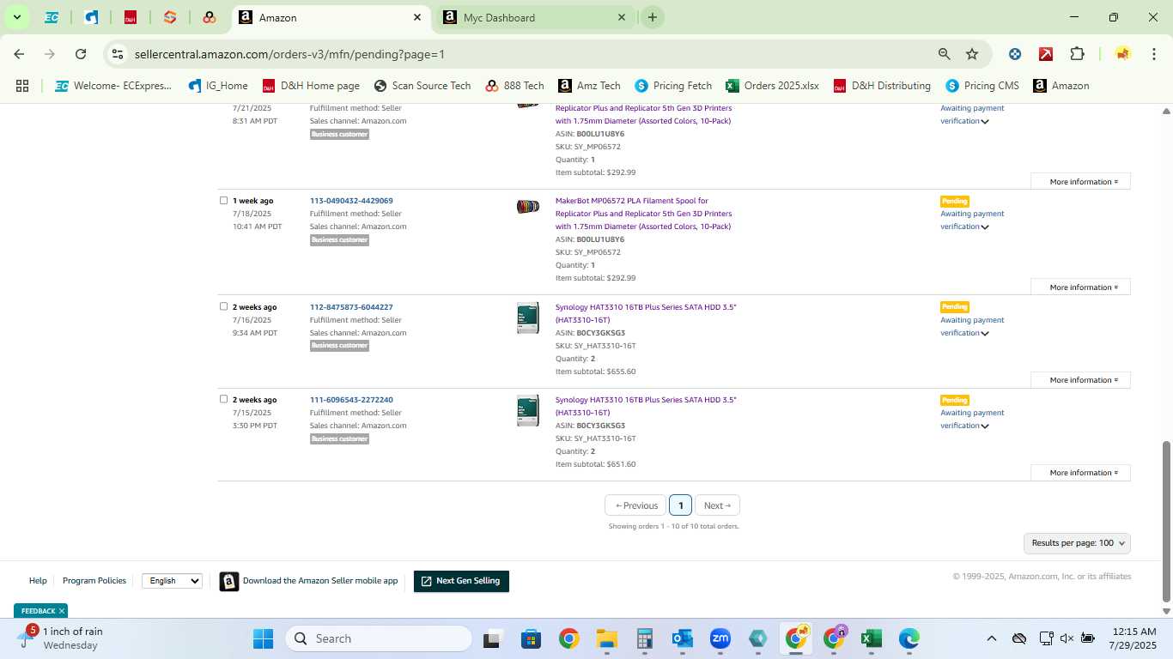Open Zoom from the taskbar
Viewport: 1173px width, 659px height.
[720, 638]
